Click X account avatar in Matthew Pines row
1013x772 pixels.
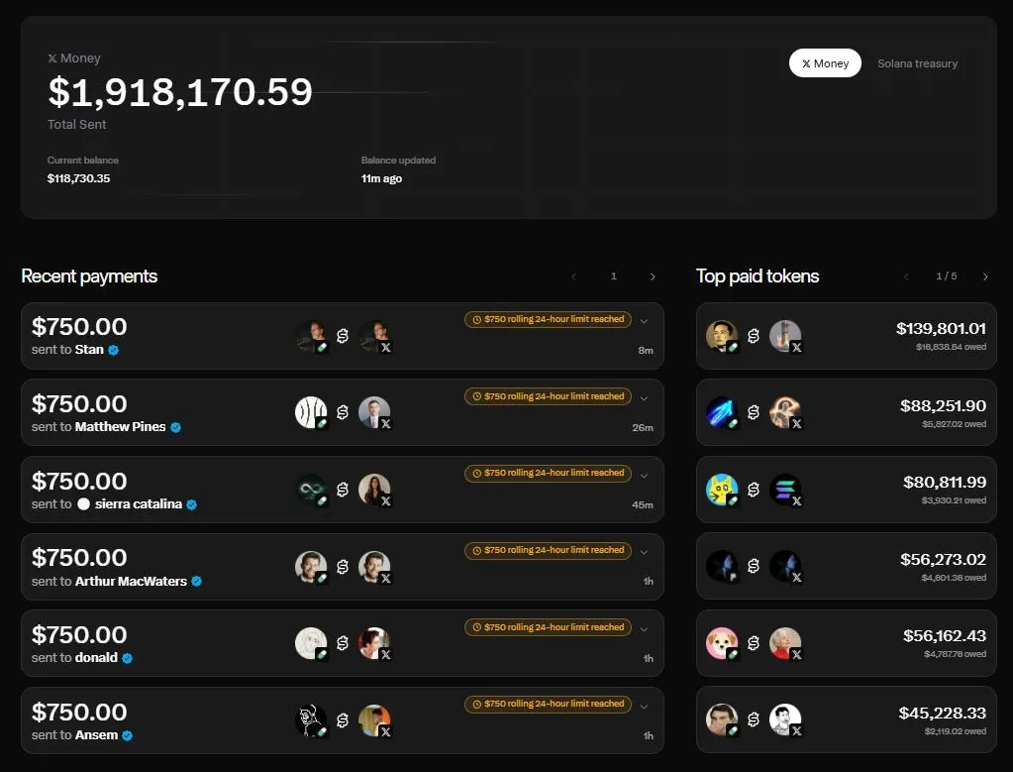(374, 412)
